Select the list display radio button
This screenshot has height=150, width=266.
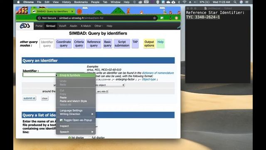(69, 137)
